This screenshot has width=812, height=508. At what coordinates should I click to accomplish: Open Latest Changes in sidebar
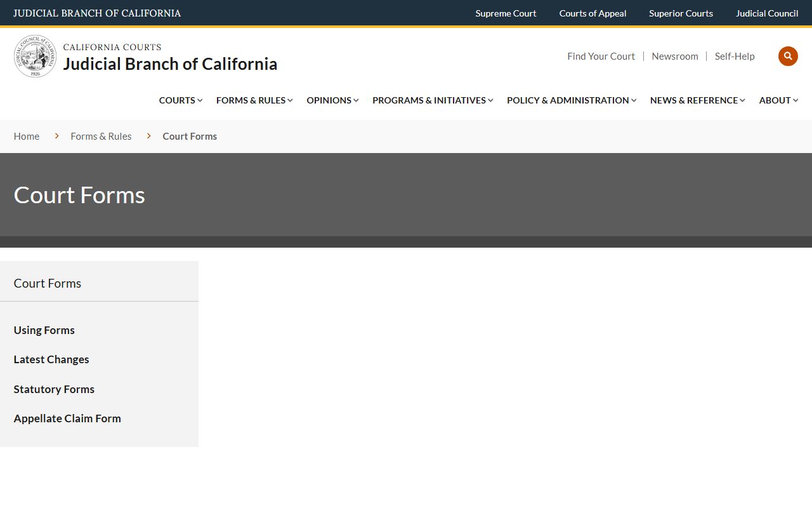[51, 359]
